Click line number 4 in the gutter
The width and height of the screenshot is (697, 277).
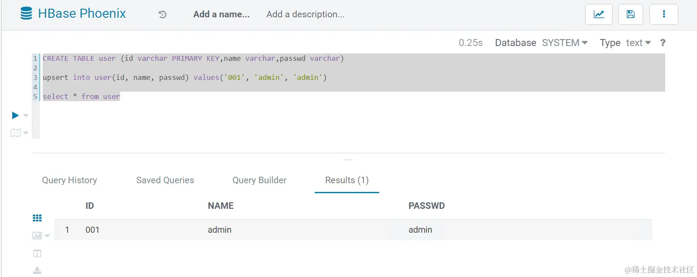35,87
